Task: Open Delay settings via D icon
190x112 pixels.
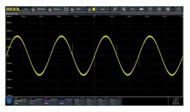Action: point(72,9)
